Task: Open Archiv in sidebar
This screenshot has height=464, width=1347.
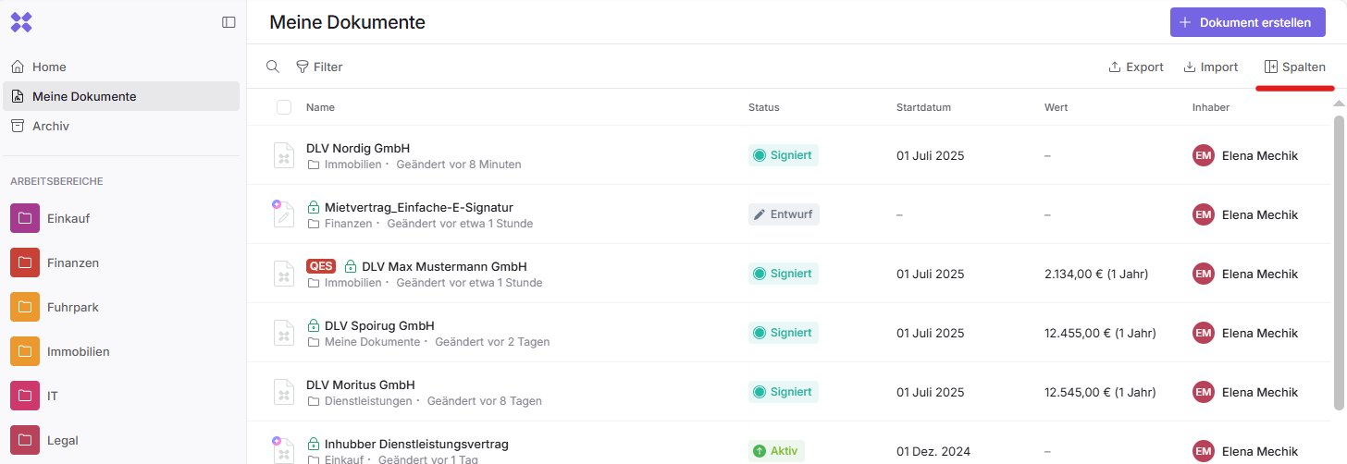Action: tap(50, 126)
